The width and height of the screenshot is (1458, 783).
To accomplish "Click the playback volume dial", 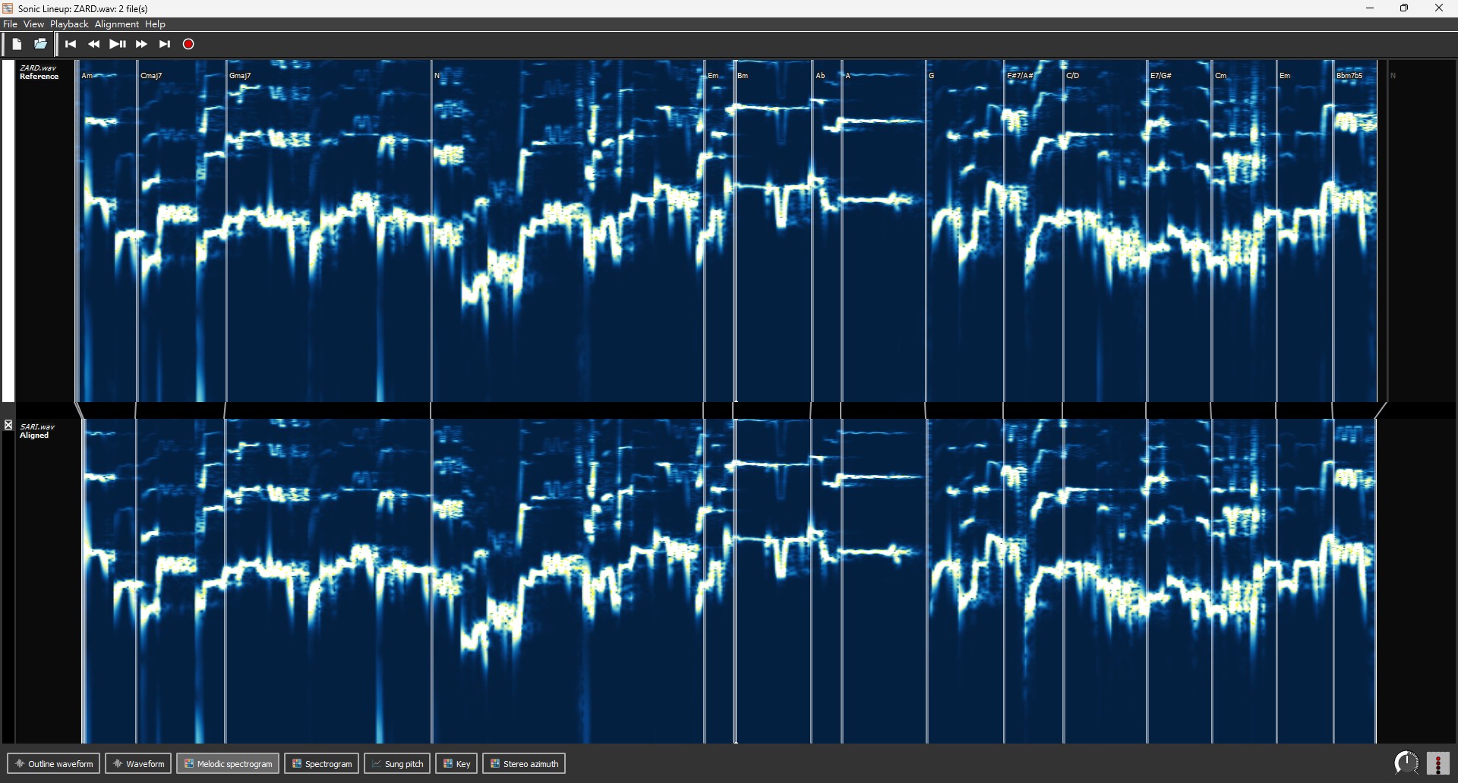I will tap(1406, 763).
